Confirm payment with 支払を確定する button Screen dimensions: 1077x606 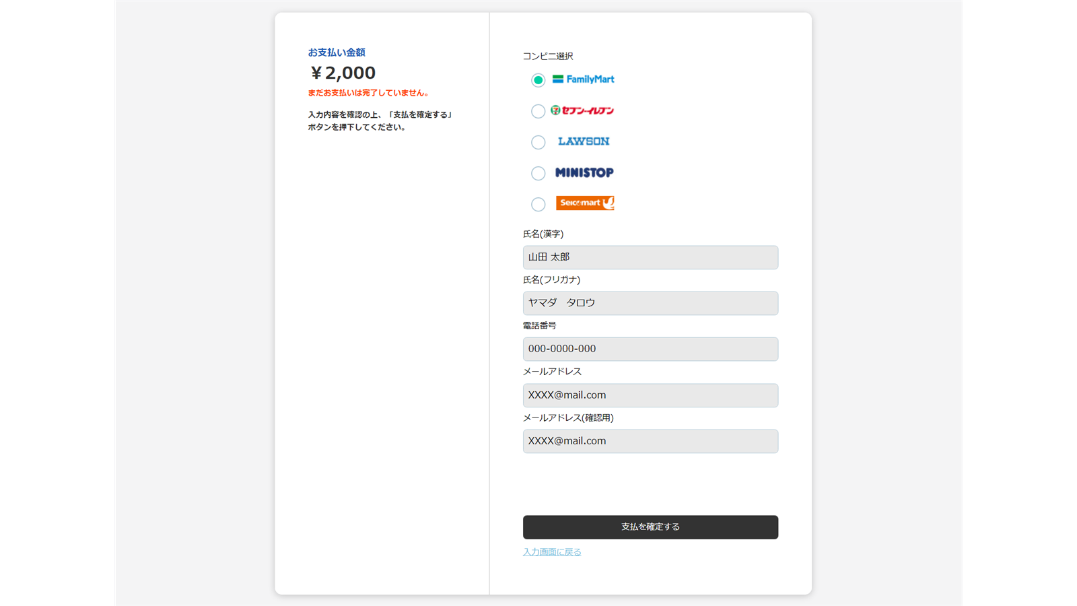[x=650, y=527]
